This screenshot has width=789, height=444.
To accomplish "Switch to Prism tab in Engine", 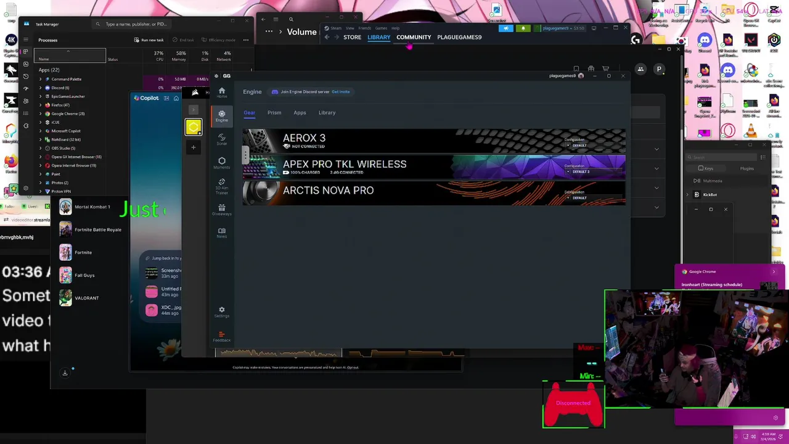I will (x=274, y=113).
